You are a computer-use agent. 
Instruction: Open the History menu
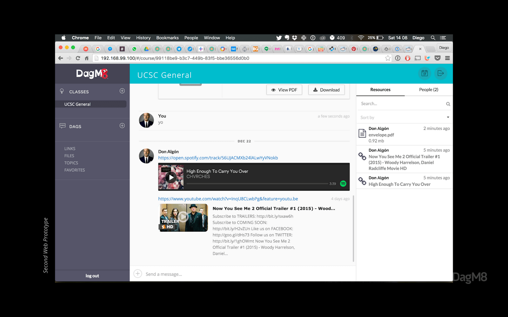click(x=143, y=38)
